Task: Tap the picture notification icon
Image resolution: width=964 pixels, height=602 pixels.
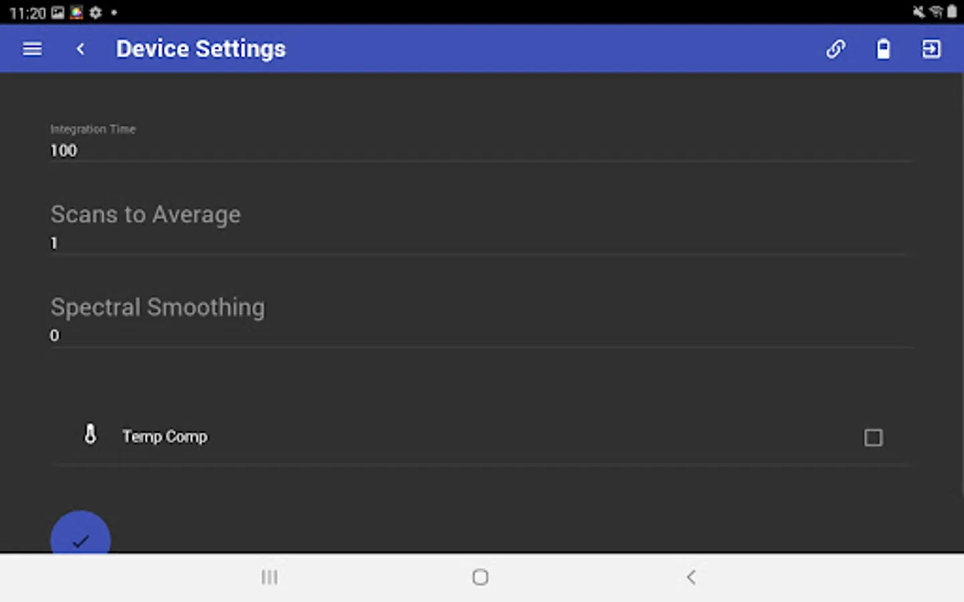Action: 58,13
